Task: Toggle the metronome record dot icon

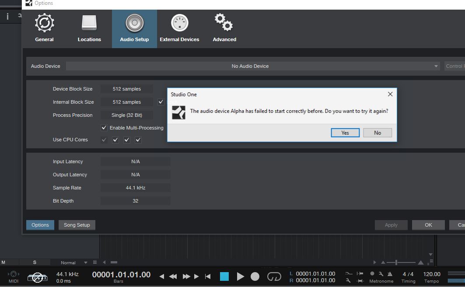Action: pos(372,274)
